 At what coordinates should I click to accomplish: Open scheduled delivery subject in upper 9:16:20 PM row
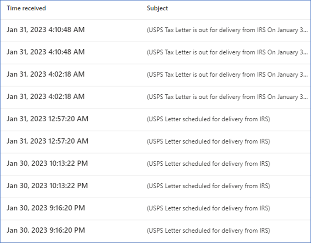[209, 208]
